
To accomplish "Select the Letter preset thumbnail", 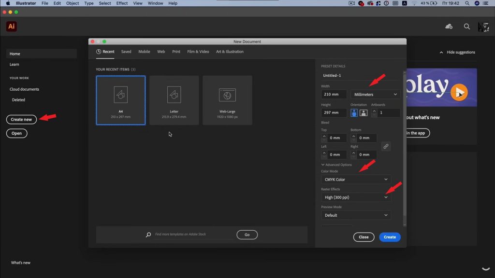I will pos(174,100).
